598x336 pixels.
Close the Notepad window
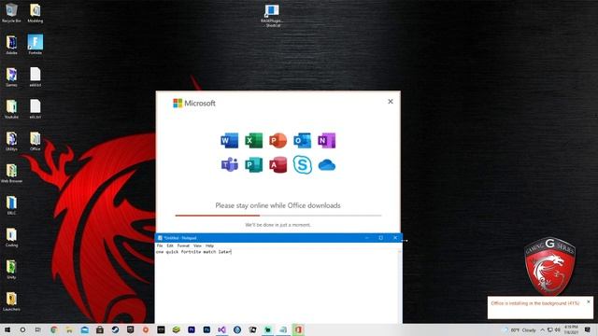tap(395, 238)
